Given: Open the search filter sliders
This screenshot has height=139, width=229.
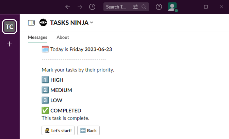Looking at the screenshot, I should (135, 7).
